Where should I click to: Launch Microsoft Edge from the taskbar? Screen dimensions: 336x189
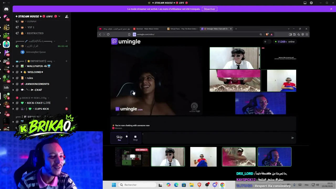tap(176, 185)
